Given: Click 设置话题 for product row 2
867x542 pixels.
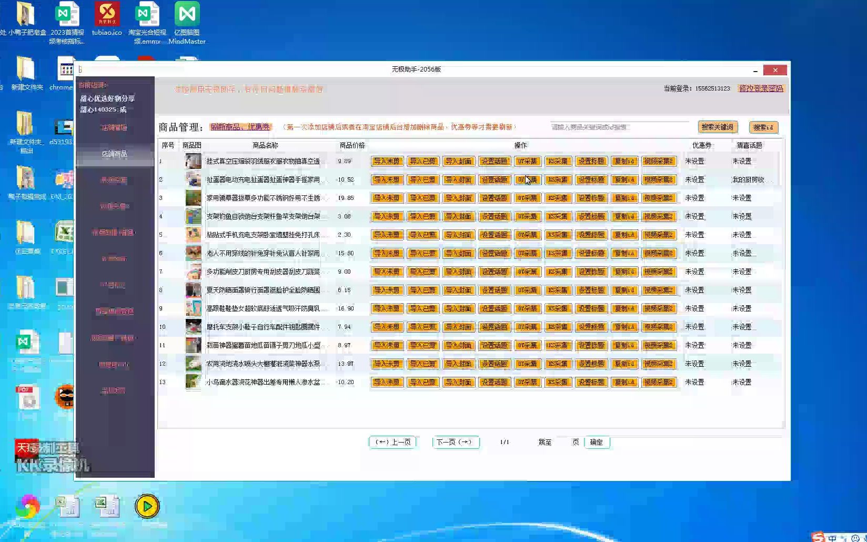Looking at the screenshot, I should pyautogui.click(x=494, y=179).
